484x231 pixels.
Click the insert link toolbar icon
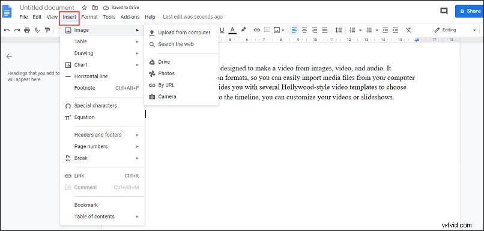(x=257, y=30)
